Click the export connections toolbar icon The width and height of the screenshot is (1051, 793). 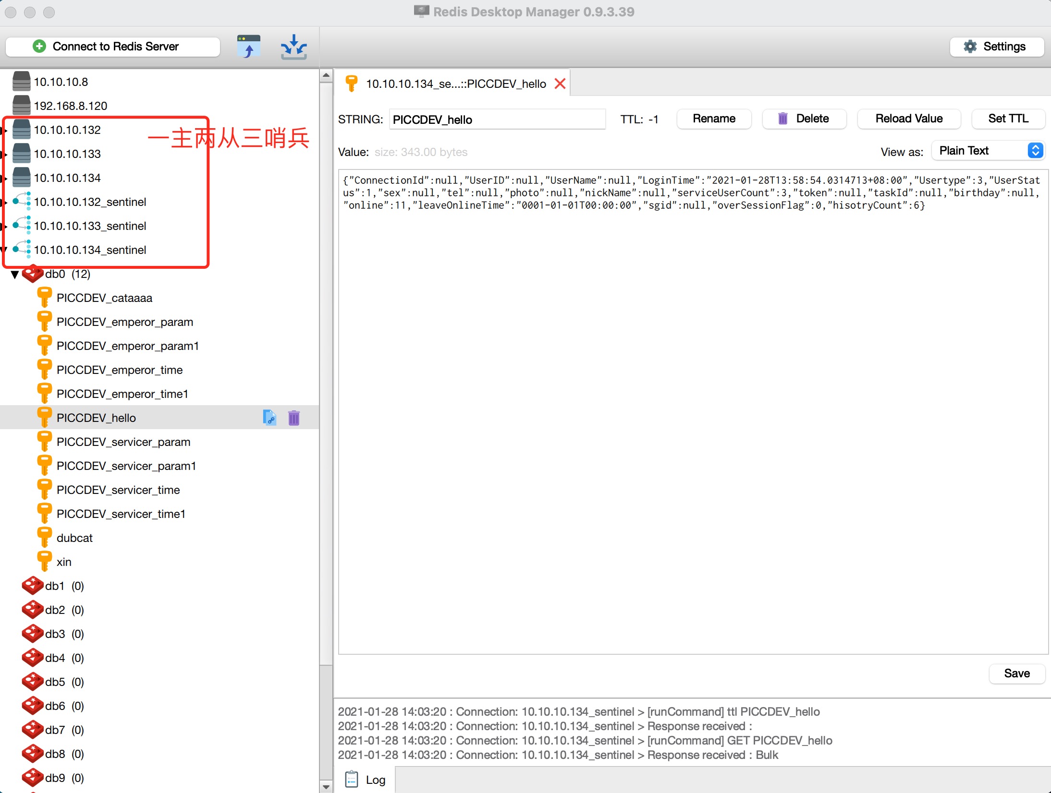point(293,47)
